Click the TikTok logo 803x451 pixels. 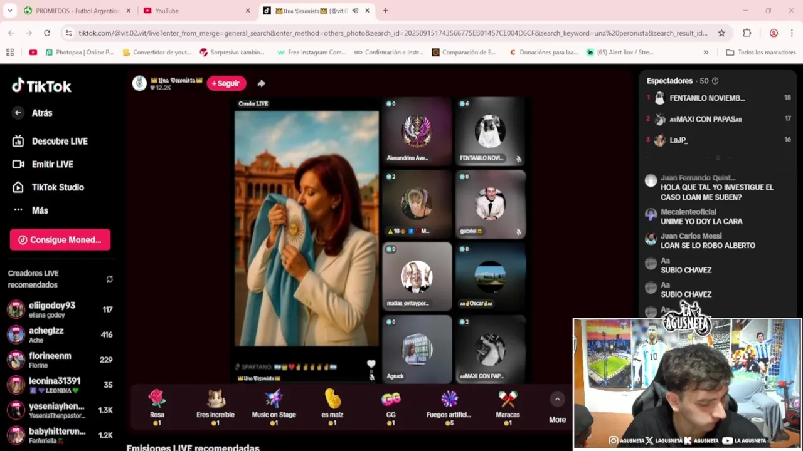(x=41, y=86)
